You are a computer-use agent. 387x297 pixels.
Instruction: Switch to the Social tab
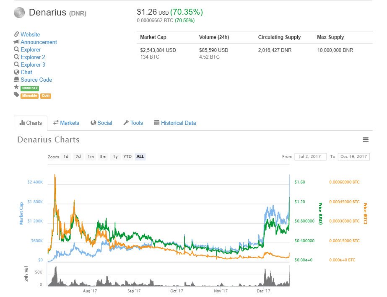click(101, 123)
